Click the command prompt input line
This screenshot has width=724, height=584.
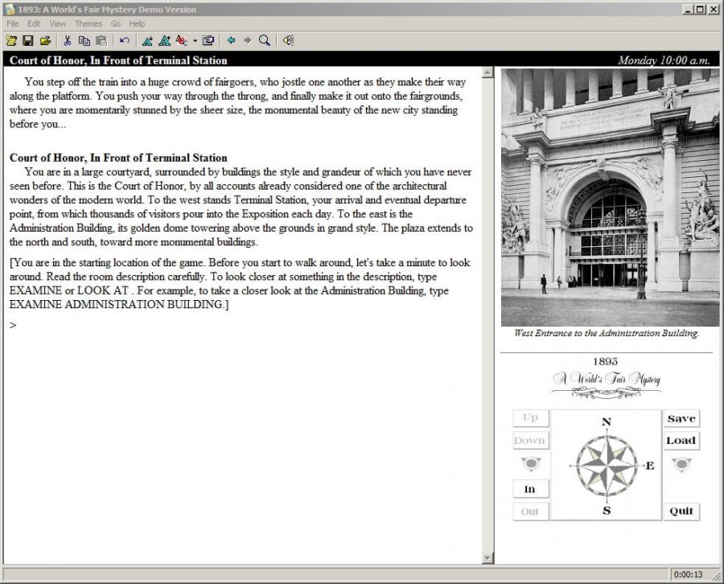coord(242,326)
